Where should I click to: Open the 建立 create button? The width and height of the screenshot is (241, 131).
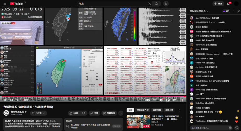click(x=218, y=4)
